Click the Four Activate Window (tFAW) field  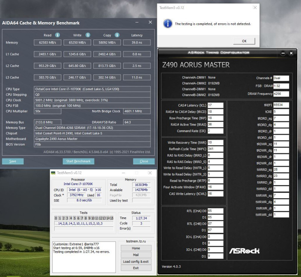pos(215,187)
